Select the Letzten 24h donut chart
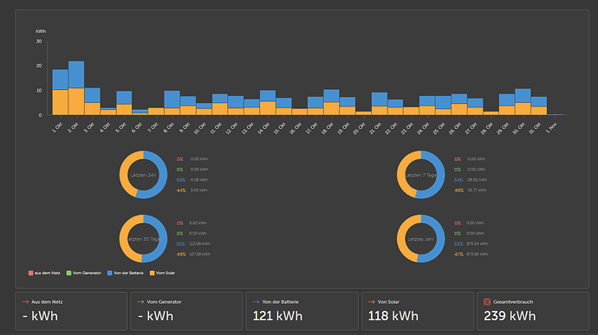Viewport: 598px width, 335px height. (x=143, y=175)
